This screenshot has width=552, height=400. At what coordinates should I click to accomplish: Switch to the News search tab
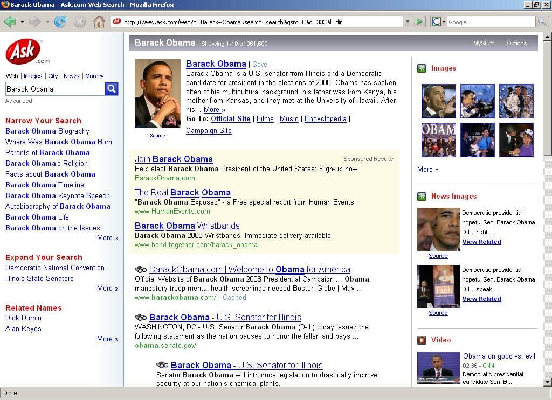(x=72, y=76)
